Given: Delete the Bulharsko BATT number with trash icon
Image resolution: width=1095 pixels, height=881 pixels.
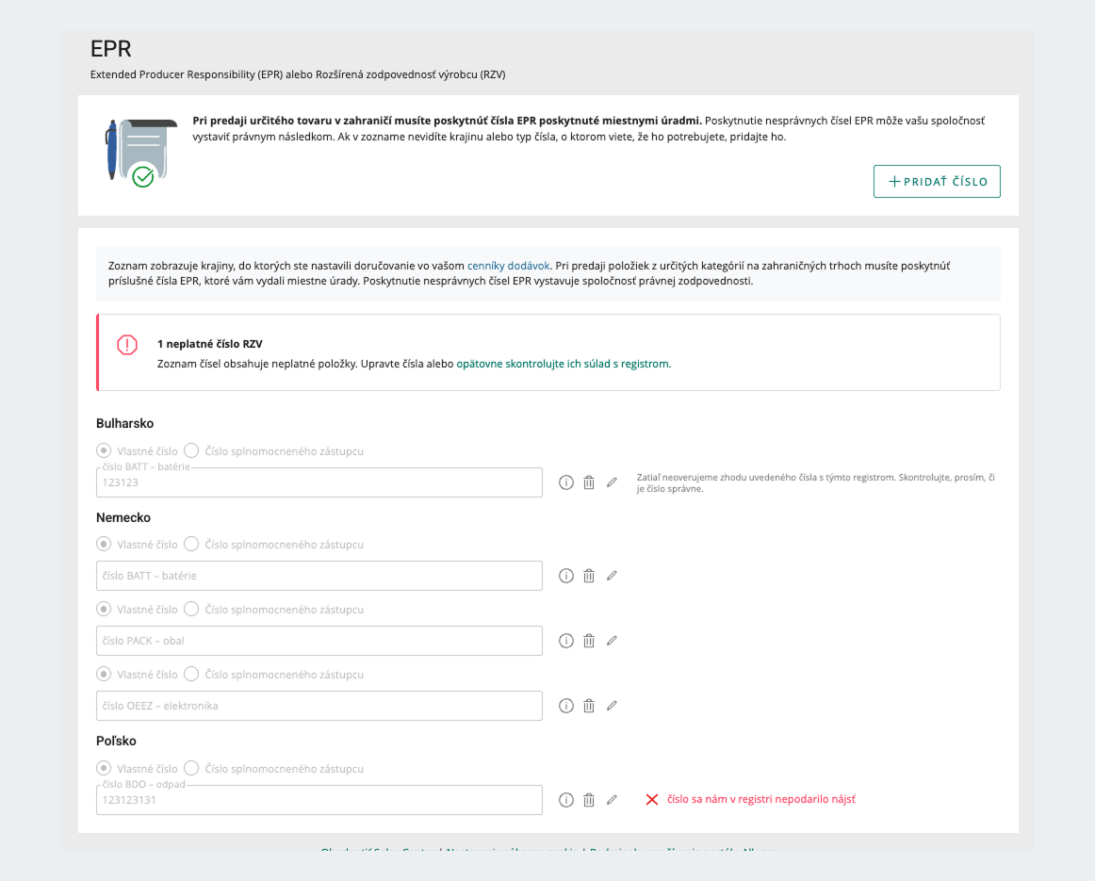Looking at the screenshot, I should point(589,482).
